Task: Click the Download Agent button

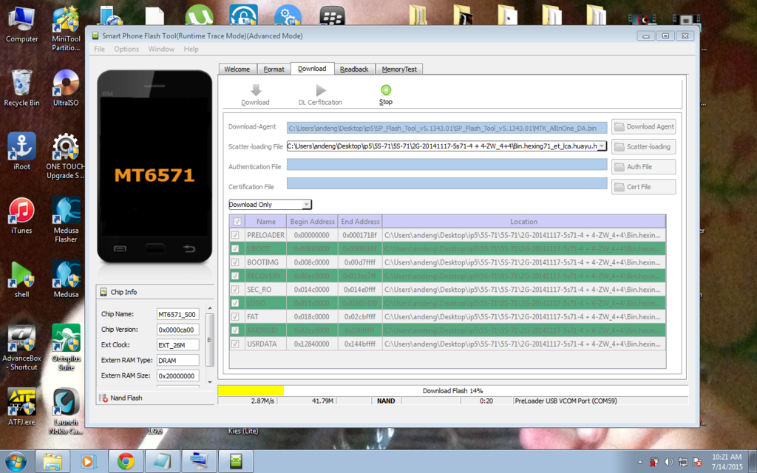Action: coord(644,126)
